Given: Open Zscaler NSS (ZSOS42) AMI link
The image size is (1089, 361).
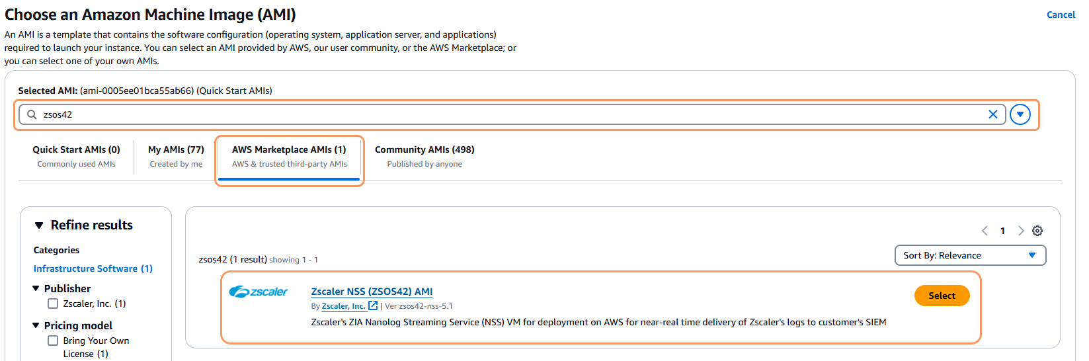Looking at the screenshot, I should click(372, 292).
